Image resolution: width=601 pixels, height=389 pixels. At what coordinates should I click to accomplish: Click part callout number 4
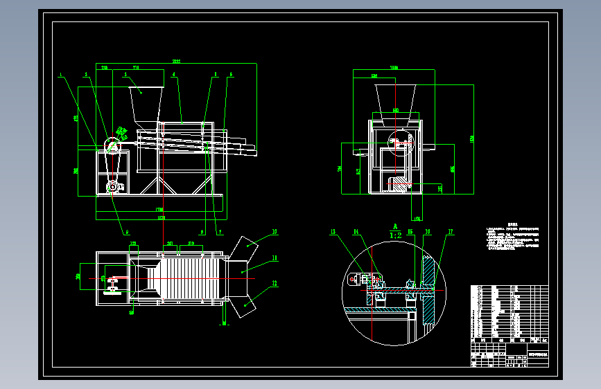(173, 74)
